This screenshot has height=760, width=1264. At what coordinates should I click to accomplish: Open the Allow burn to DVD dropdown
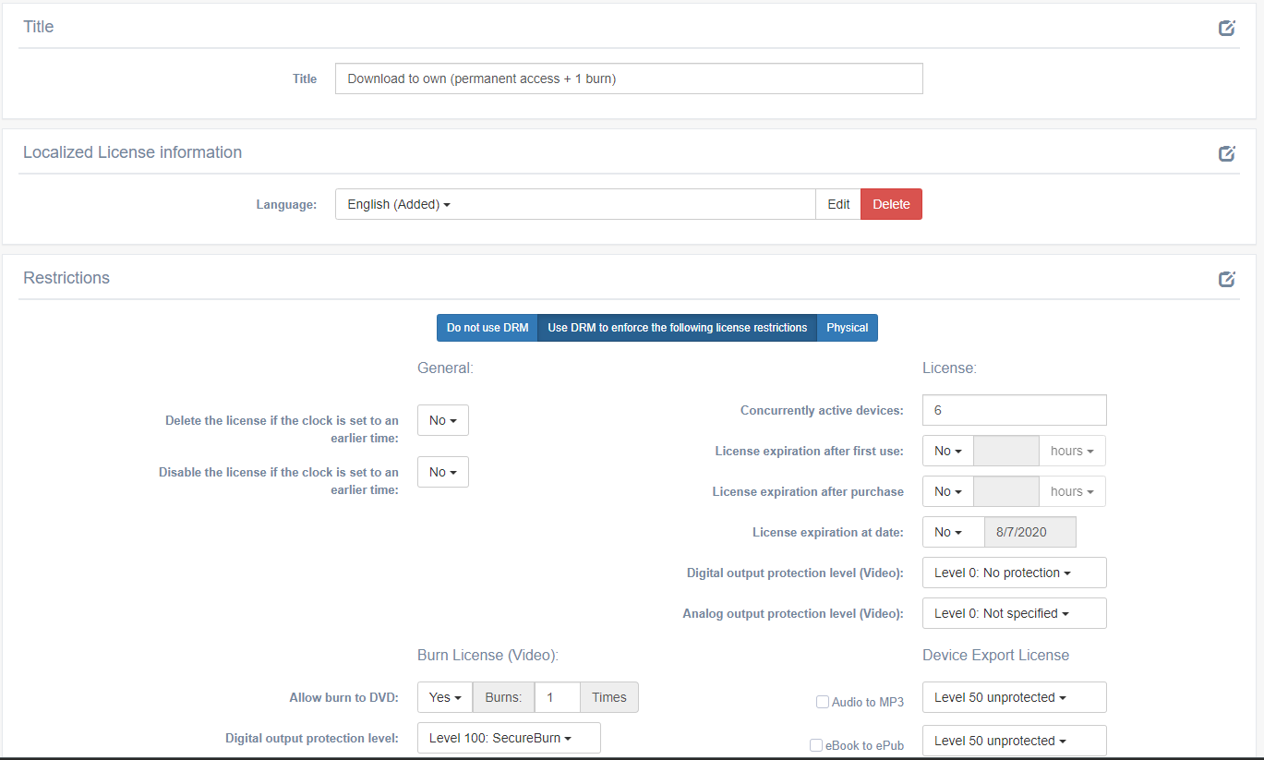[444, 697]
